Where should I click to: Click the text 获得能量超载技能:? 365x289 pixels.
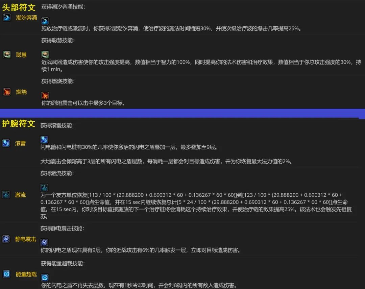click(63, 263)
